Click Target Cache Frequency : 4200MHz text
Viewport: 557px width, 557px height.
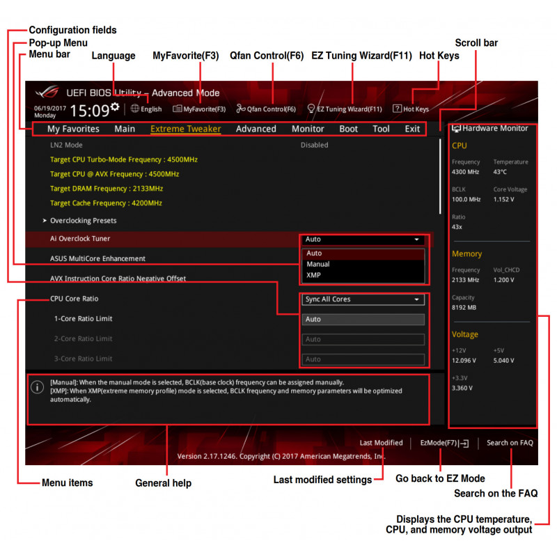tap(106, 203)
